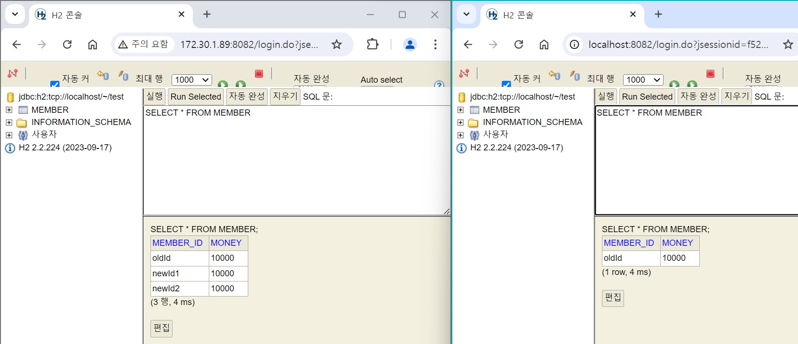Click the second green run-selected icon in the 172.30.1.89 window
The image size is (798, 344).
coord(241,84)
